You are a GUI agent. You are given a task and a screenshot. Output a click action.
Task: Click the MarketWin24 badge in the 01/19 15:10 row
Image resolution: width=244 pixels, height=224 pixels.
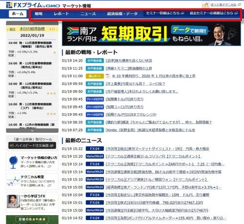click(95, 180)
